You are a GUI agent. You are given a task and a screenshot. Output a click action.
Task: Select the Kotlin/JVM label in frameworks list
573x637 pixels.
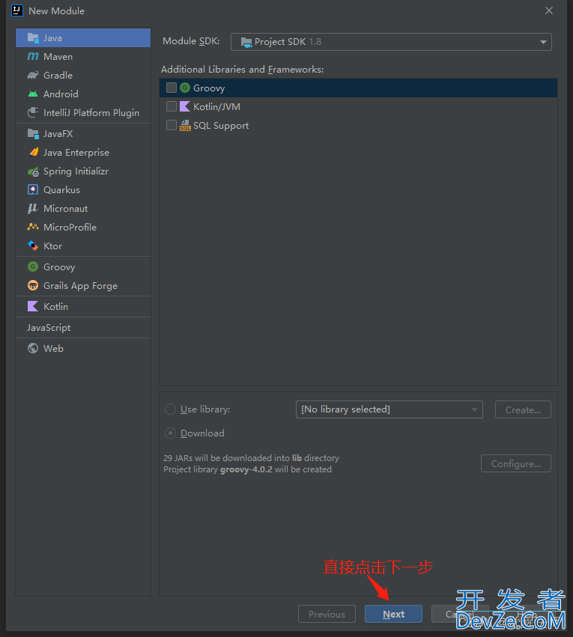tap(216, 107)
